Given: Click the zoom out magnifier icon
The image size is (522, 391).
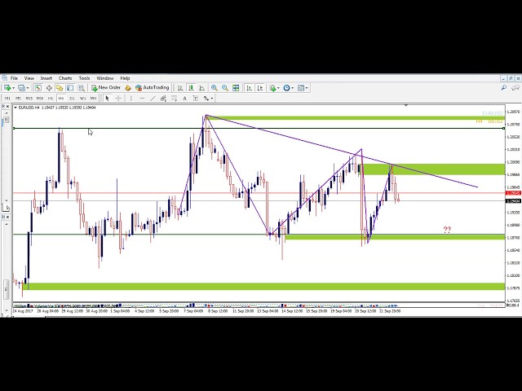Looking at the screenshot, I should [225, 88].
